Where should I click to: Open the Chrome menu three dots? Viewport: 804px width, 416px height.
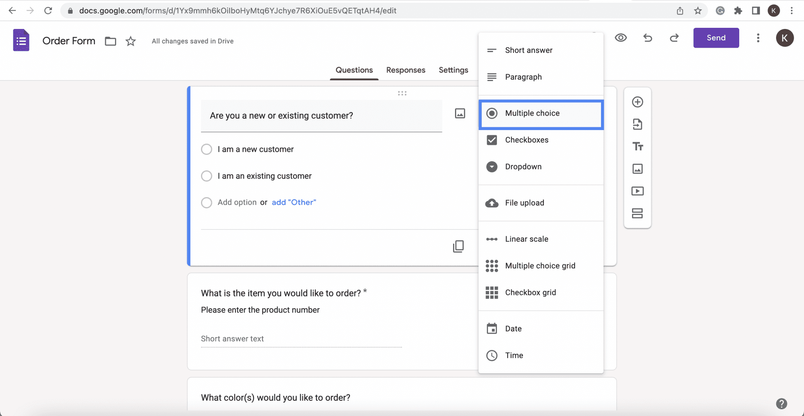792,11
